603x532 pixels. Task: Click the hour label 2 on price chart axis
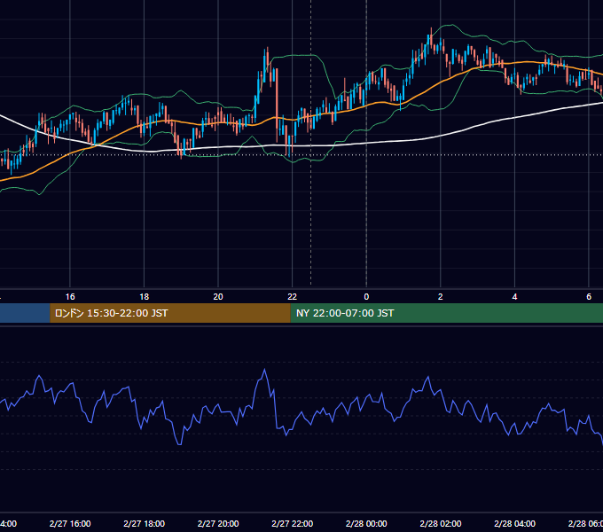pos(441,297)
